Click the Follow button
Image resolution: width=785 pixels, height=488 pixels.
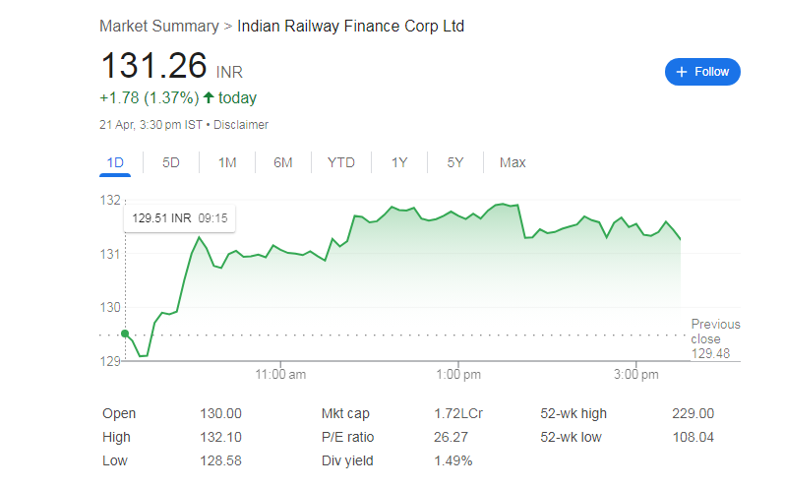tap(702, 72)
